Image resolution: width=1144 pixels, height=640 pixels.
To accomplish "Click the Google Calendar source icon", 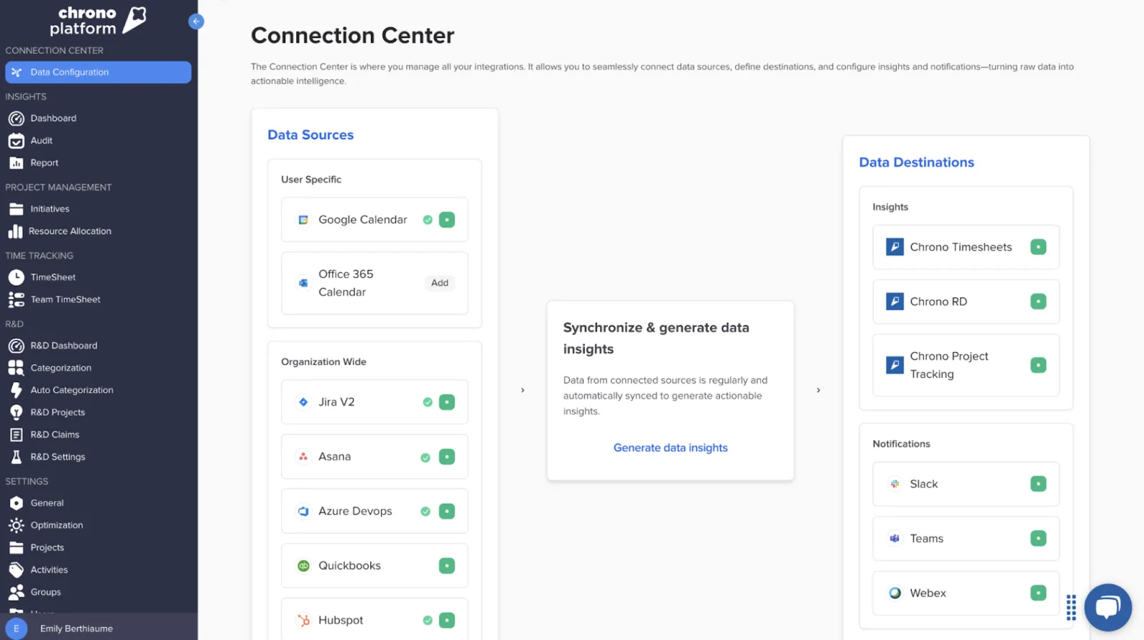I will coord(303,220).
